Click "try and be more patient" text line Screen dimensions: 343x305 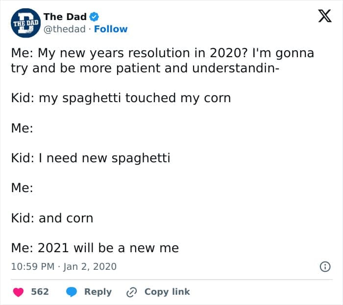145,67
